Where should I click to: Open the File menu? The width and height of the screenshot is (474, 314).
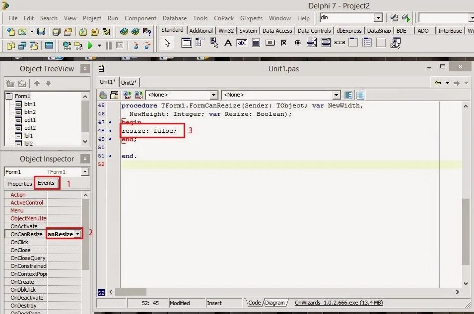pyautogui.click(x=13, y=18)
